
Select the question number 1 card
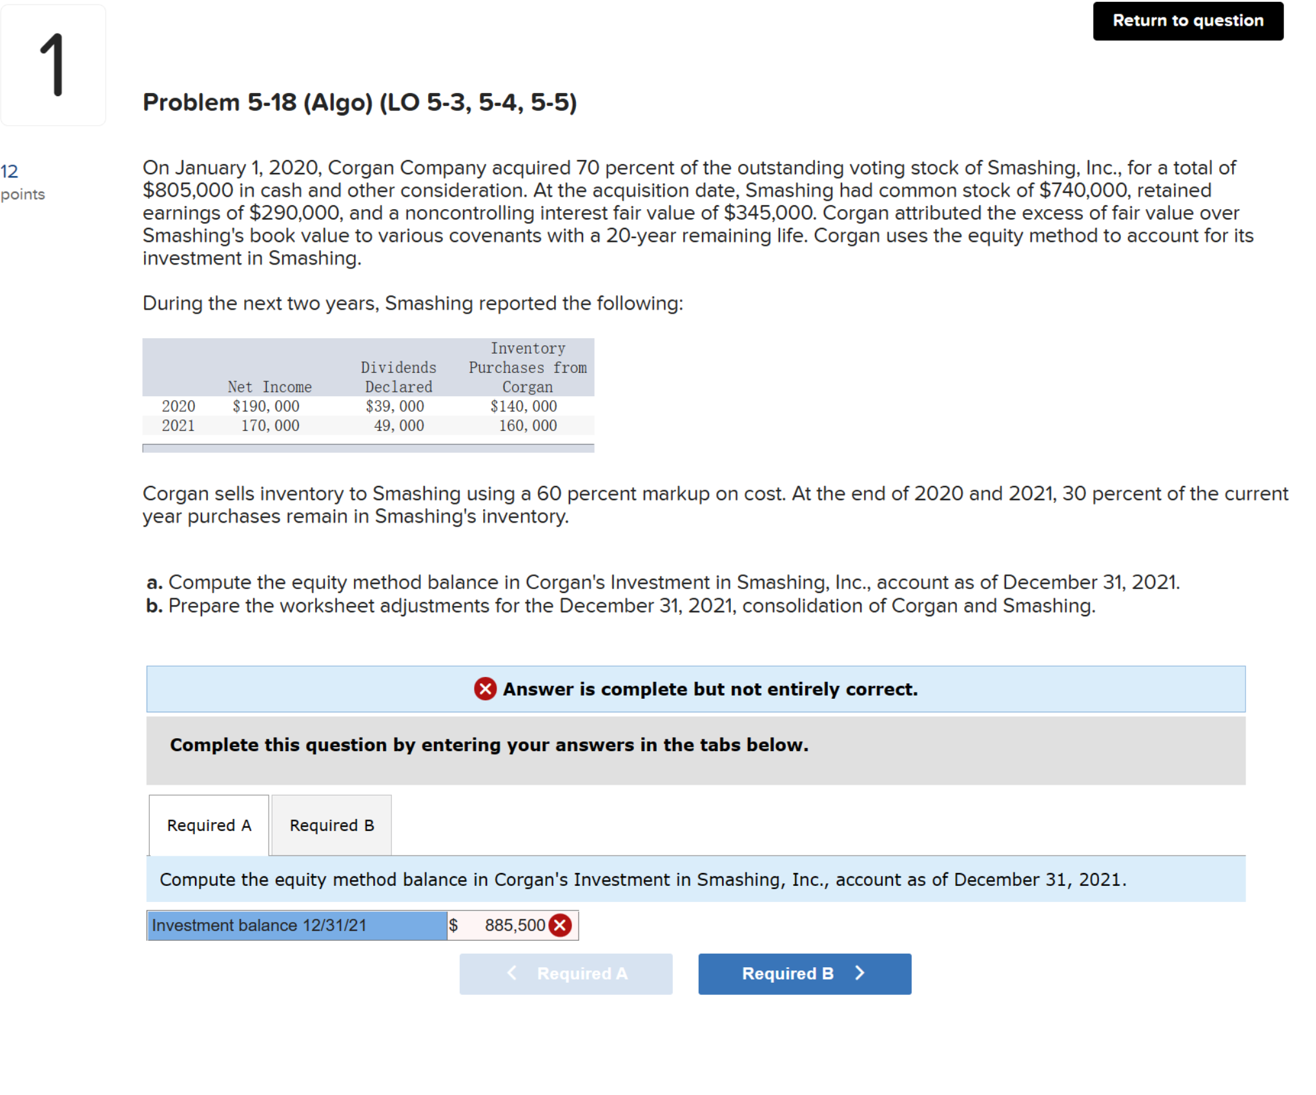53,65
